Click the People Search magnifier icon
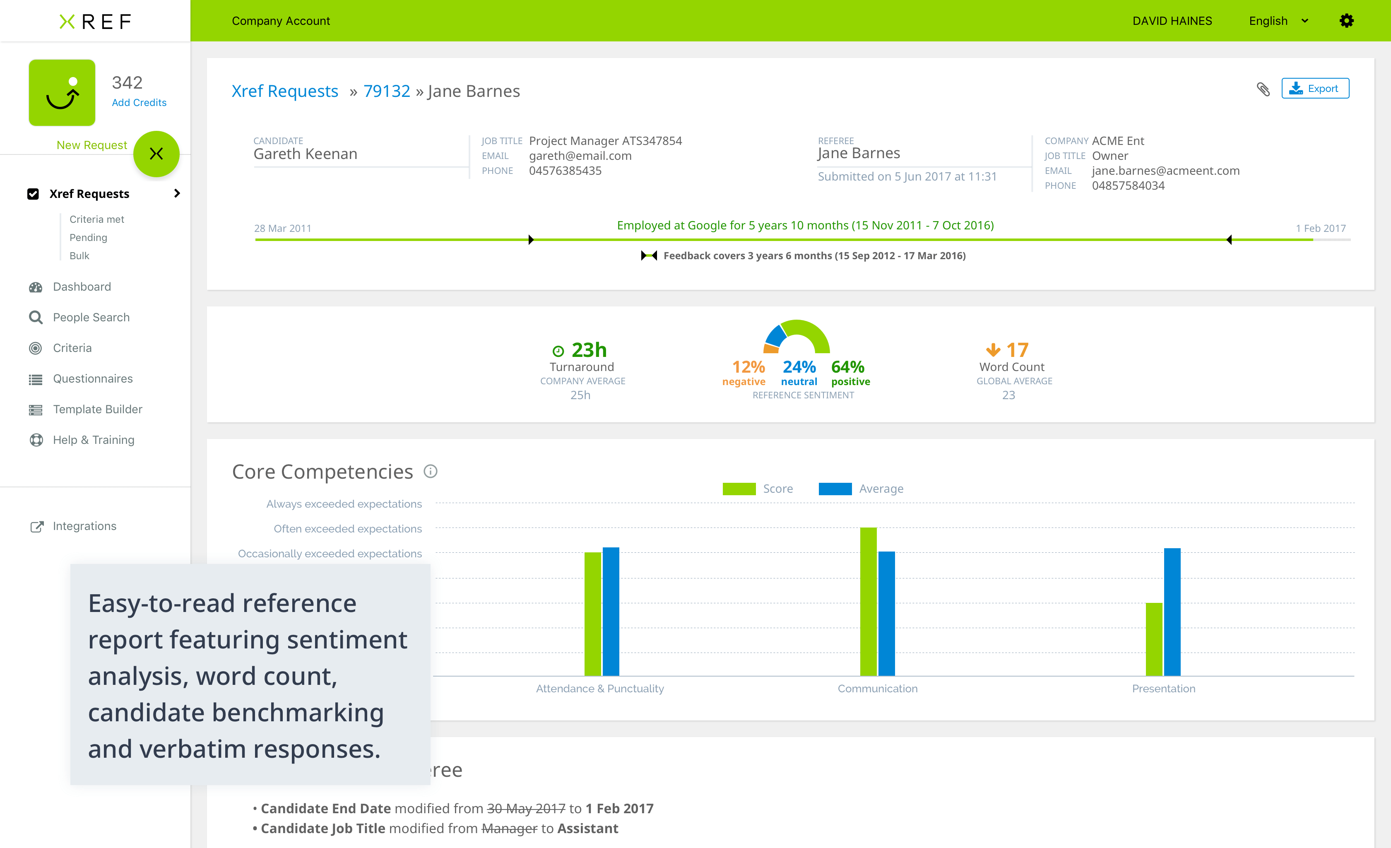The width and height of the screenshot is (1391, 848). pyautogui.click(x=36, y=317)
